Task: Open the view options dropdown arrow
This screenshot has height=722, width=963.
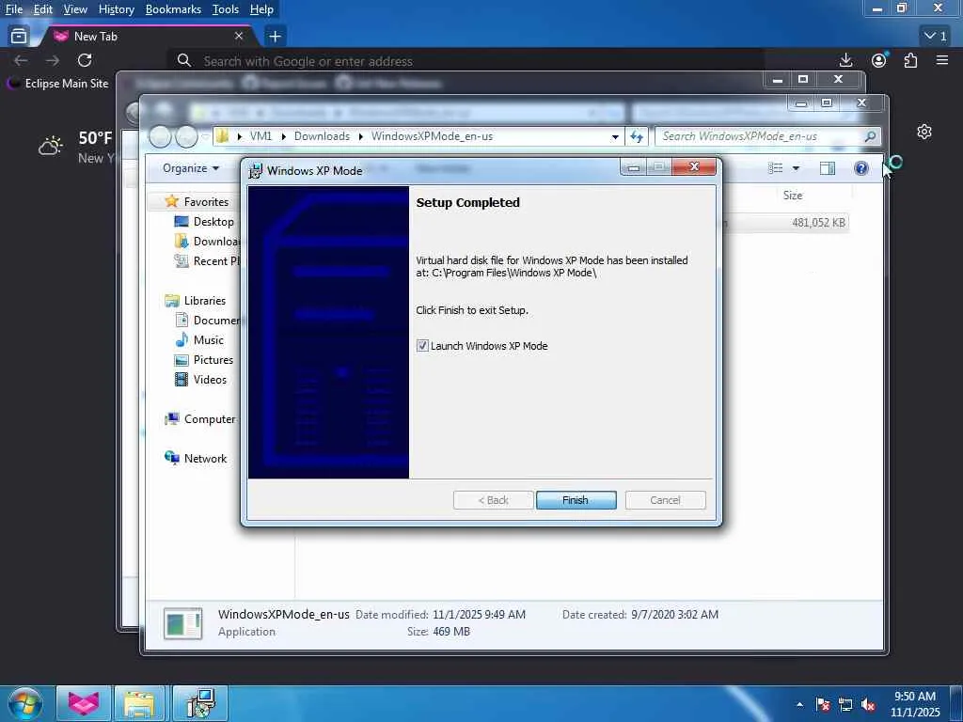Action: pos(796,168)
